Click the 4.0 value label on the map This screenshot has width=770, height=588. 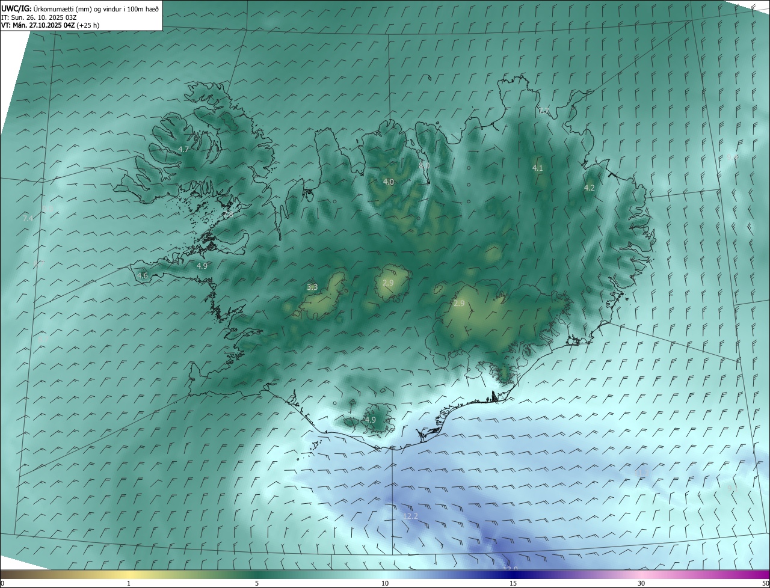coord(389,182)
